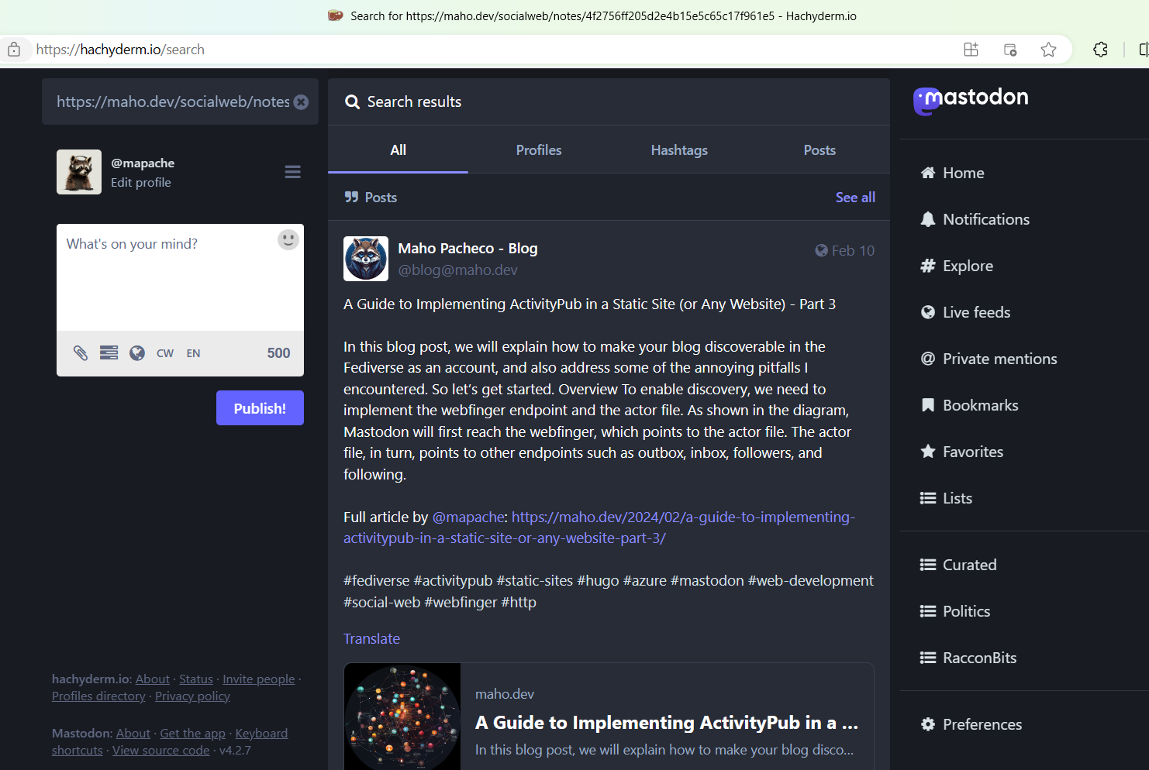Viewport: 1149px width, 770px height.
Task: Toggle the content warning with CW
Action: [164, 352]
